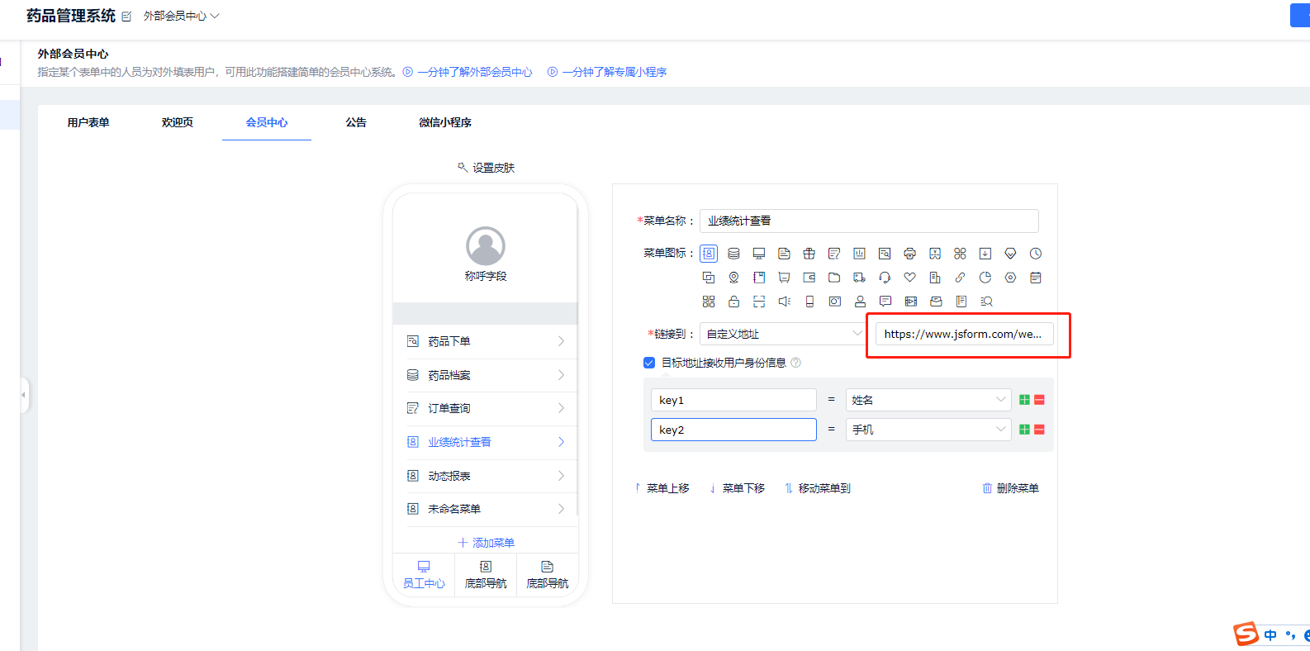Choose the pie chart menu icon
1310x651 pixels.
[x=985, y=278]
